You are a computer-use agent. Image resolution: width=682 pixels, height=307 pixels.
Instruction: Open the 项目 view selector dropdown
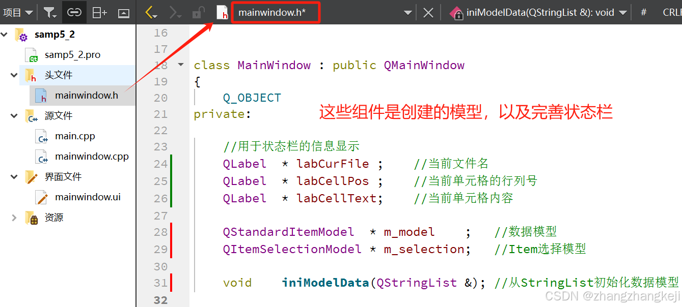pyautogui.click(x=18, y=13)
